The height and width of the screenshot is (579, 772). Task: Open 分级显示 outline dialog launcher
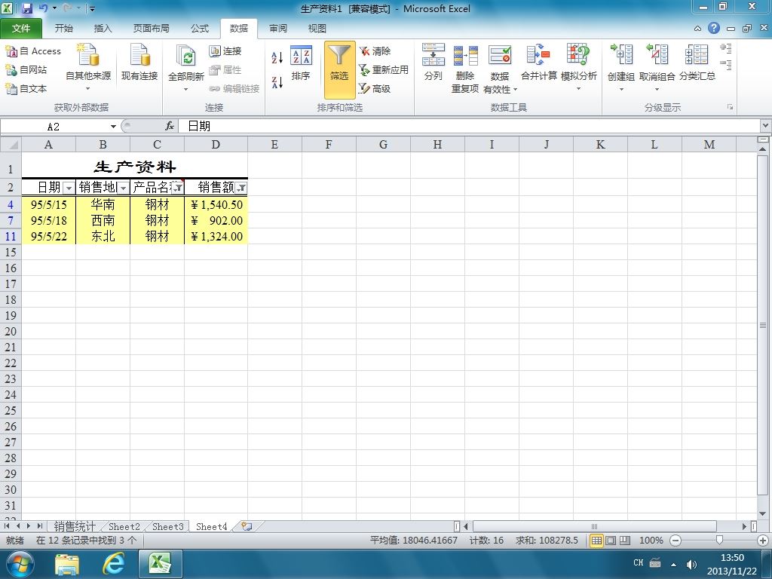(730, 107)
